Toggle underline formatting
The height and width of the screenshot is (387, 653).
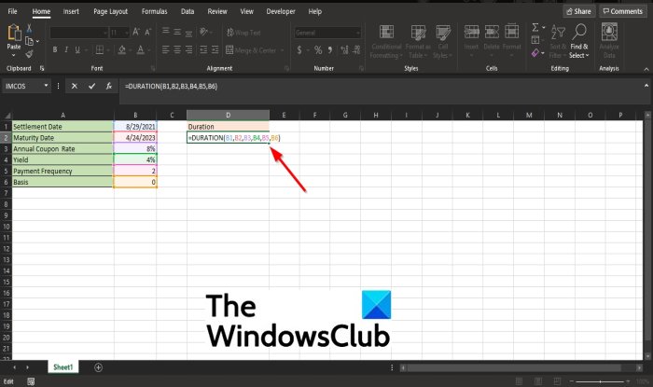coord(76,49)
